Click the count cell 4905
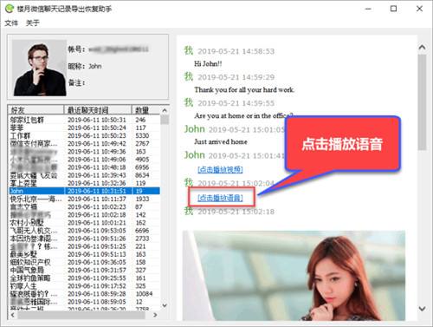This screenshot has height=327, width=433. pos(142,160)
